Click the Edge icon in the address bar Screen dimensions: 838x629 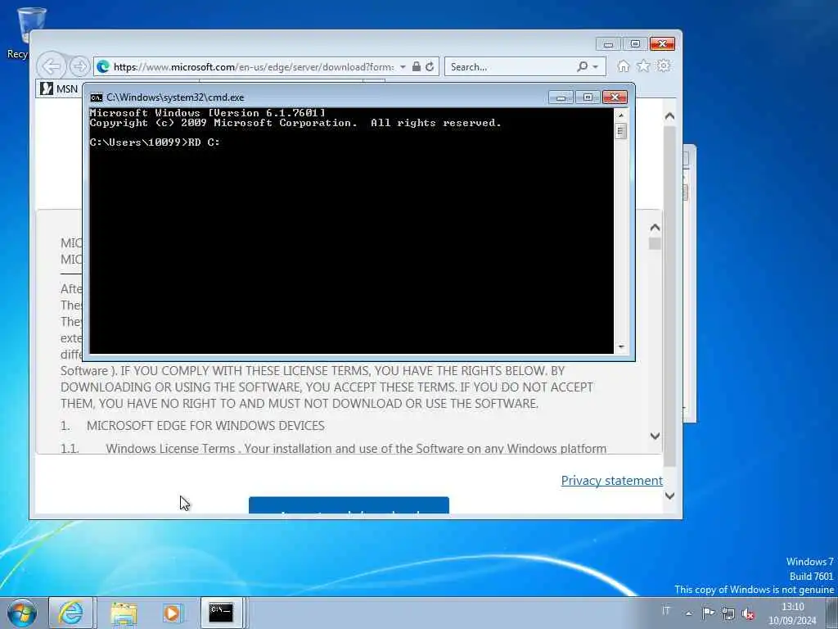103,67
